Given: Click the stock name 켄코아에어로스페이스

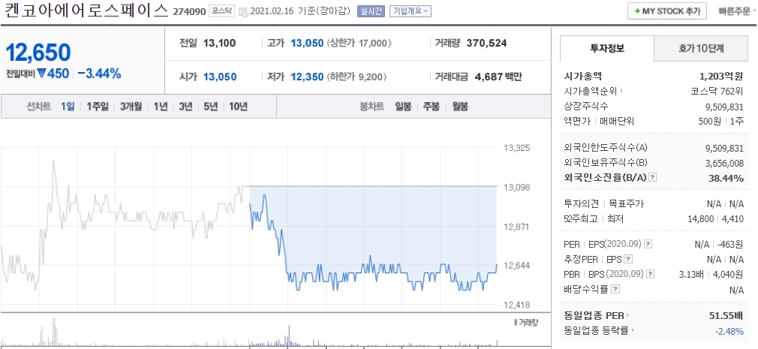Looking at the screenshot, I should click(x=85, y=11).
